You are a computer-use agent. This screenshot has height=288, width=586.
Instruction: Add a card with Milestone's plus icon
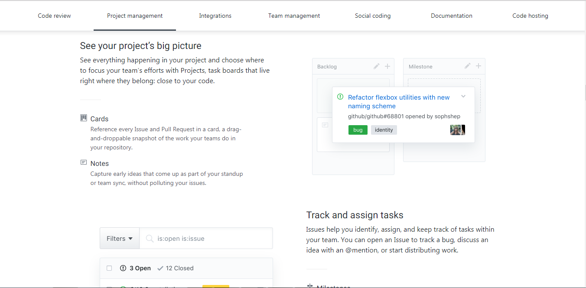click(479, 66)
